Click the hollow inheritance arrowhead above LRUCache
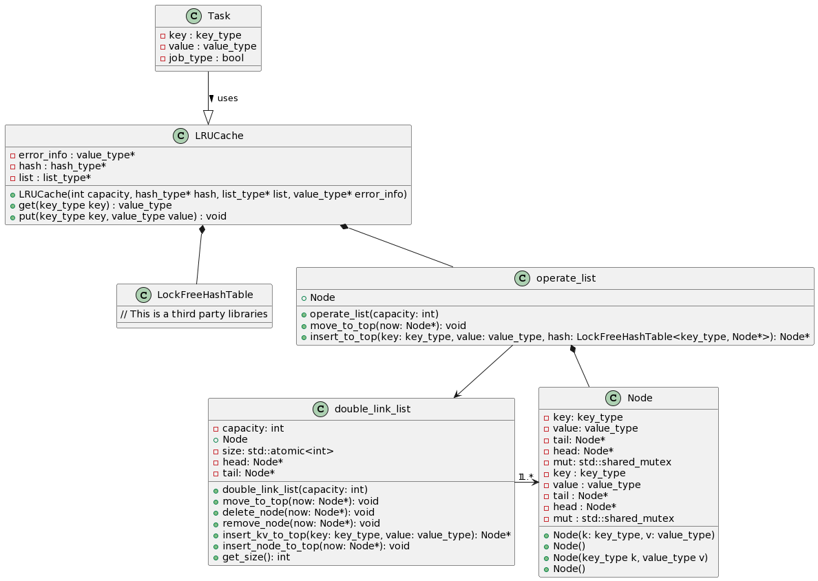818x581 pixels. pos(208,117)
